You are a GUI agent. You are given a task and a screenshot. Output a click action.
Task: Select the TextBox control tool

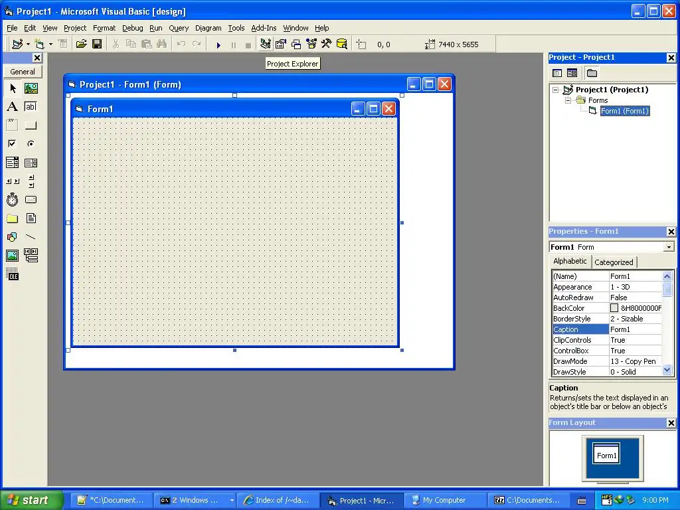[x=31, y=107]
